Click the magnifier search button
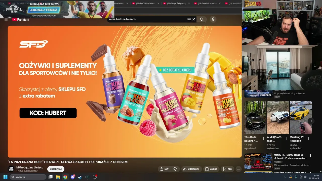Viewport: 322px width, 181px height. pos(202,19)
